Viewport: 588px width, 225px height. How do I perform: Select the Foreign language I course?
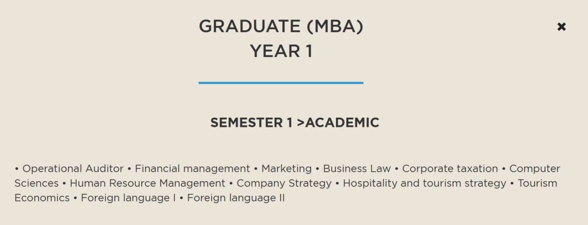point(128,198)
